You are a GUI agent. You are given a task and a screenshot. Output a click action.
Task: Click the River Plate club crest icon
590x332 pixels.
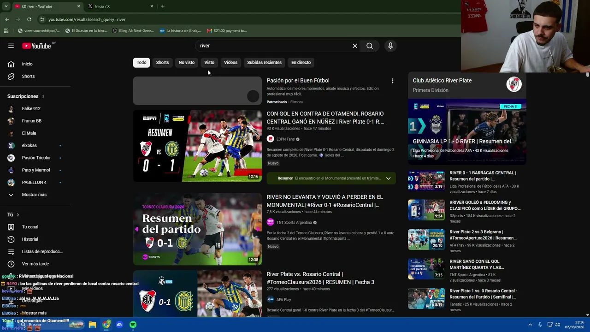(513, 84)
